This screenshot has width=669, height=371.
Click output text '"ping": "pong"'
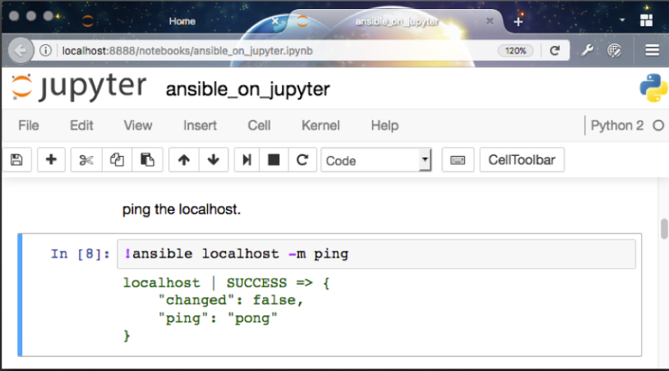pyautogui.click(x=218, y=318)
